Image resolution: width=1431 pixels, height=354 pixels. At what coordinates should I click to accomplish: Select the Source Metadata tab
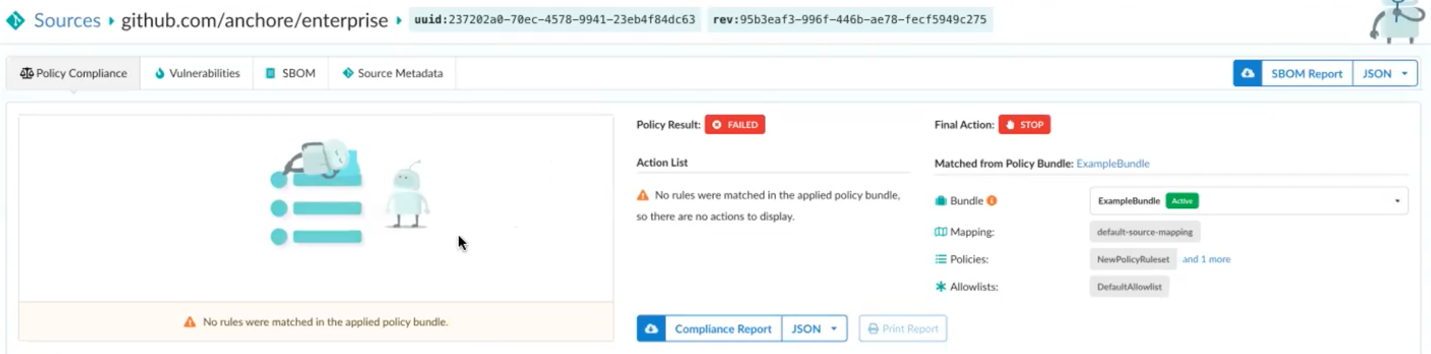pyautogui.click(x=392, y=73)
